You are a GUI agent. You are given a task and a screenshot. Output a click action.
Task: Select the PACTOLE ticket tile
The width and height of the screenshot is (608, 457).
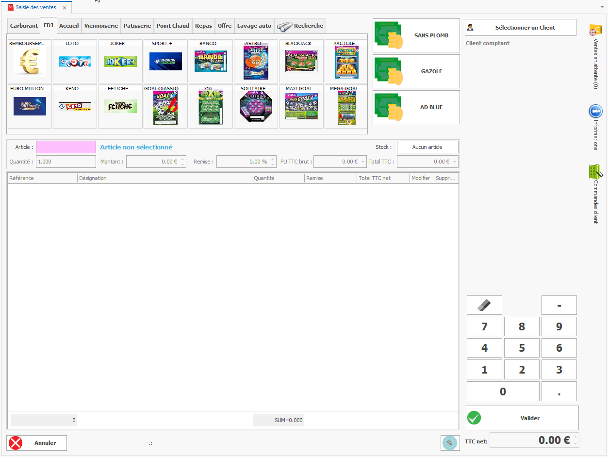point(346,62)
